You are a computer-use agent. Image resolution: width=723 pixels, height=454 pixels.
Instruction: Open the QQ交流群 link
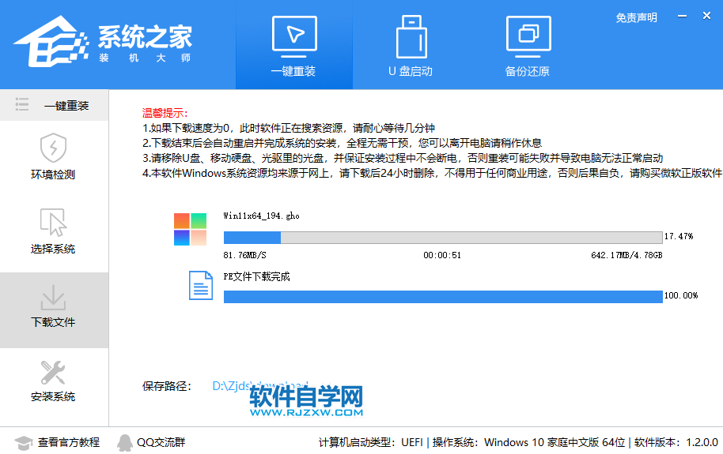(161, 442)
